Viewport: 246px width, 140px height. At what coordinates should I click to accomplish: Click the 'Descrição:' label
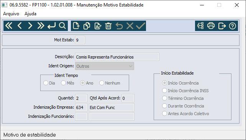(64, 57)
